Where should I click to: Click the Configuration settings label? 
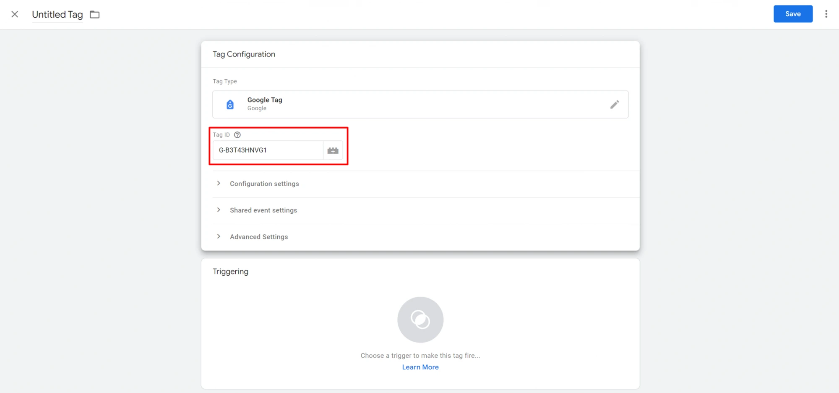[x=264, y=184]
